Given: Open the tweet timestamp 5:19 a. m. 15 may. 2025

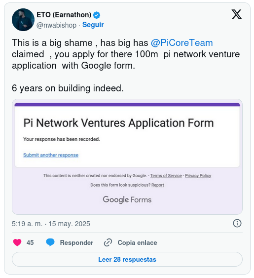Looking at the screenshot, I should pos(51,224).
